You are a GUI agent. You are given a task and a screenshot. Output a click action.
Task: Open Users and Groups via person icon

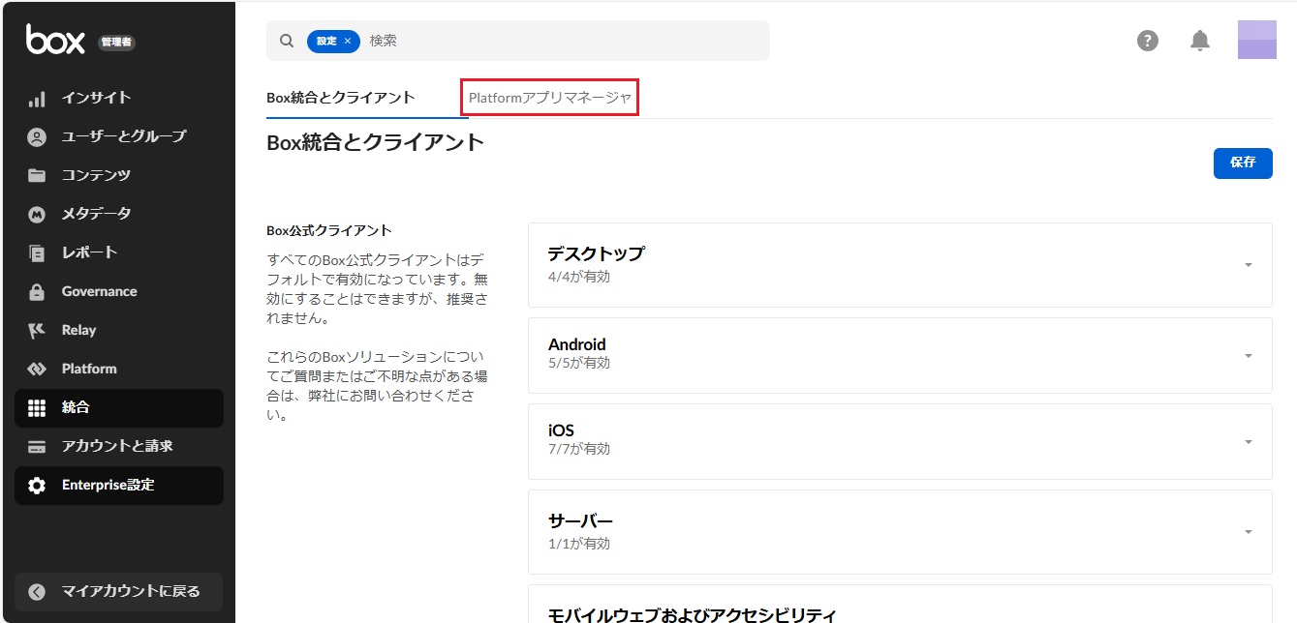click(37, 137)
